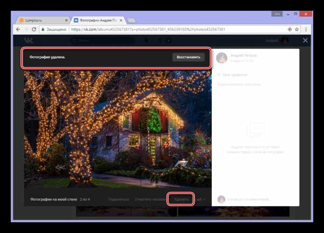Click Отметить человека tag person link
The width and height of the screenshot is (324, 233).
coord(151,200)
